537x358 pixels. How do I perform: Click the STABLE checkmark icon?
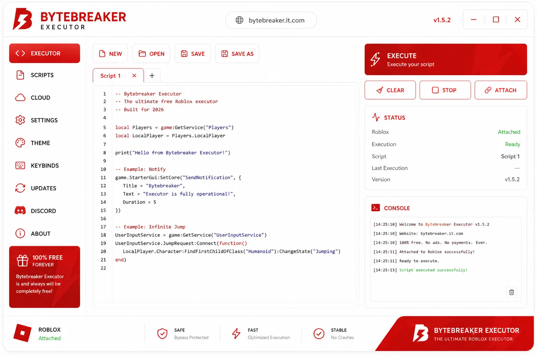point(319,334)
